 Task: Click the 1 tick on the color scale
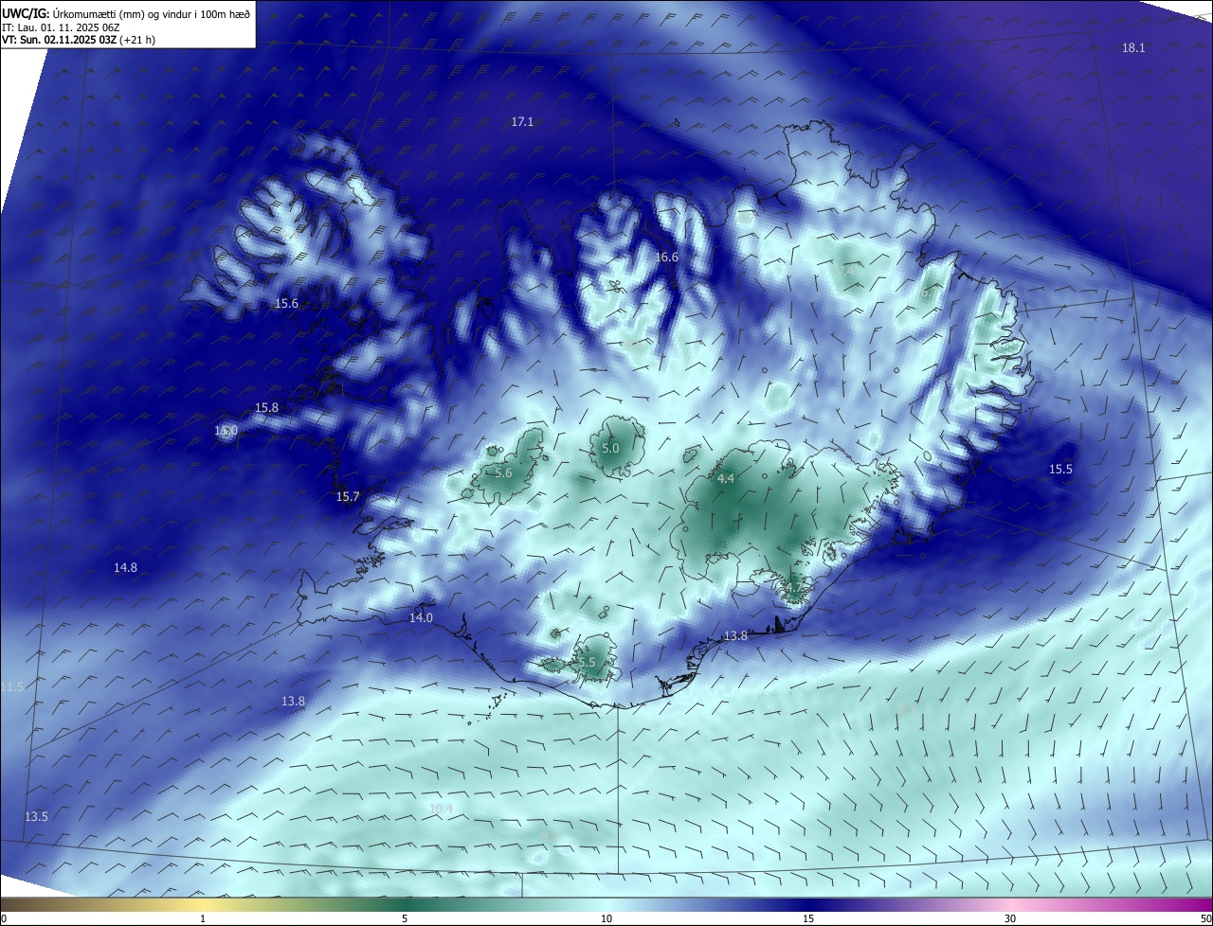pos(203,919)
